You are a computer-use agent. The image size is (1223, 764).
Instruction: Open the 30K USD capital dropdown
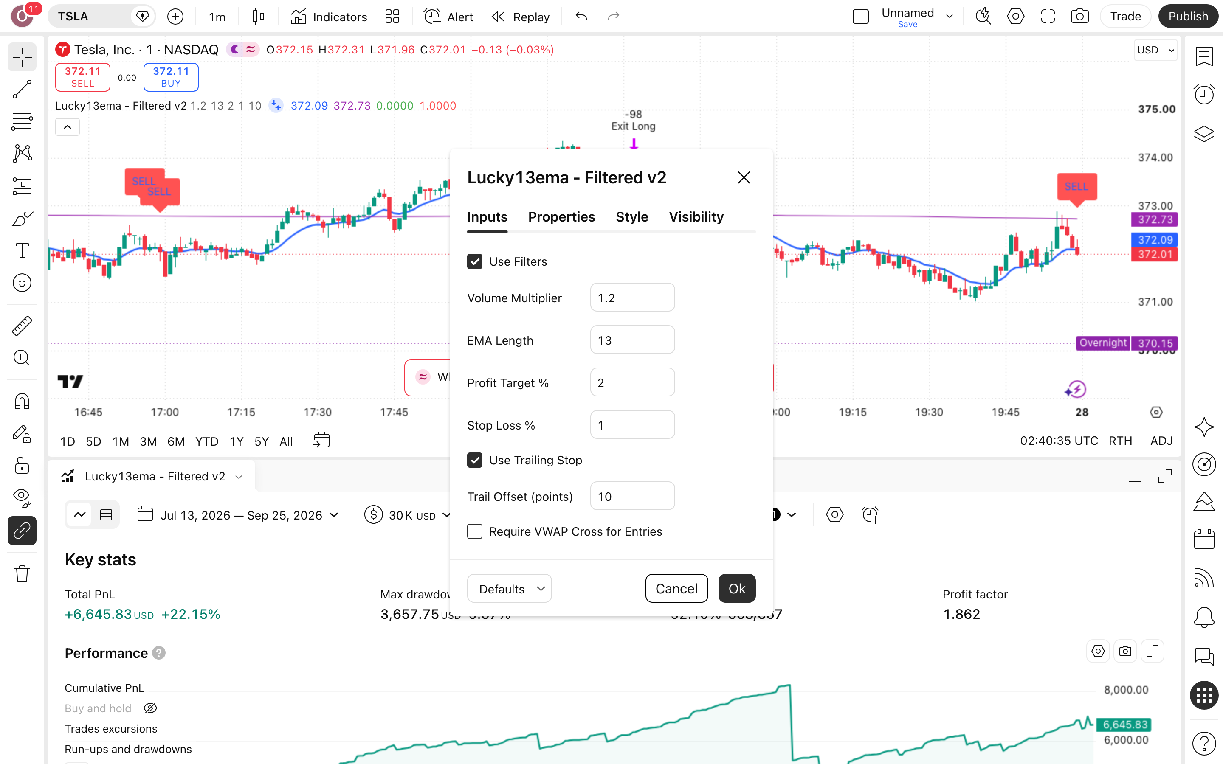pos(407,515)
